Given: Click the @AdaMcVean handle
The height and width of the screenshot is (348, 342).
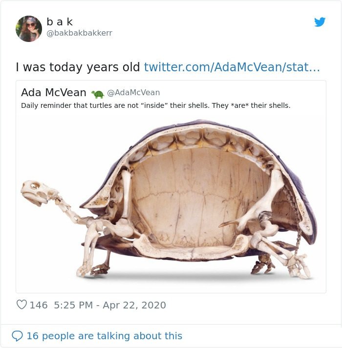Looking at the screenshot, I should pos(133,93).
